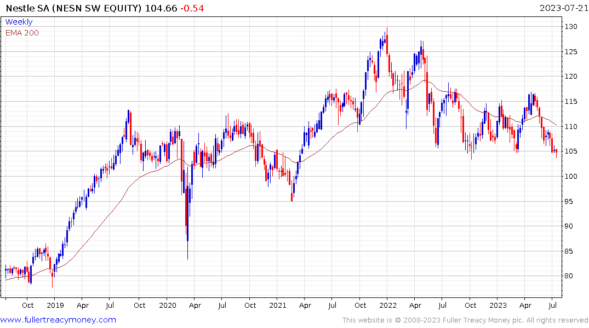This screenshot has height=328, width=589.
Task: Select the 85 price axis label
Action: 569,251
